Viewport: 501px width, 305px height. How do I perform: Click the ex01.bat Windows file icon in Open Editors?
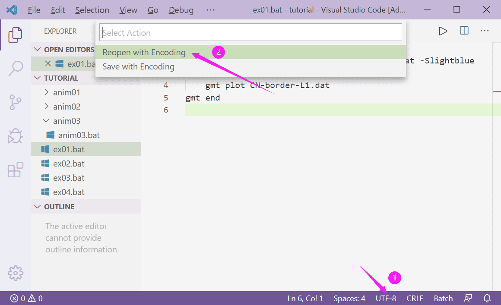[60, 64]
